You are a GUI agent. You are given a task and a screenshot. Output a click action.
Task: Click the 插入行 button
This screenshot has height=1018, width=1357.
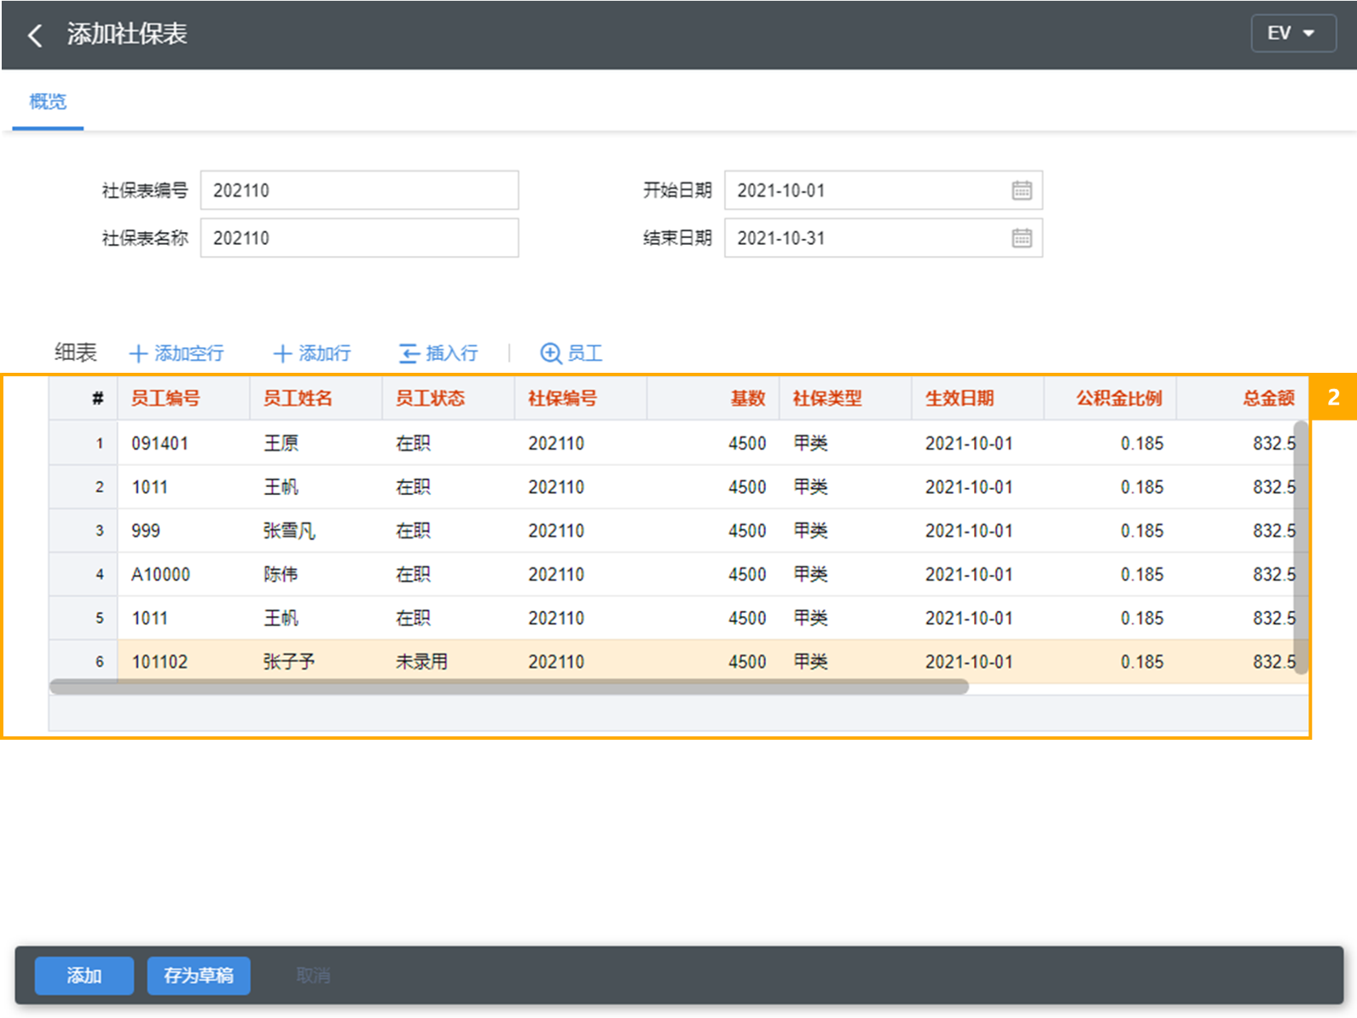[x=438, y=353]
